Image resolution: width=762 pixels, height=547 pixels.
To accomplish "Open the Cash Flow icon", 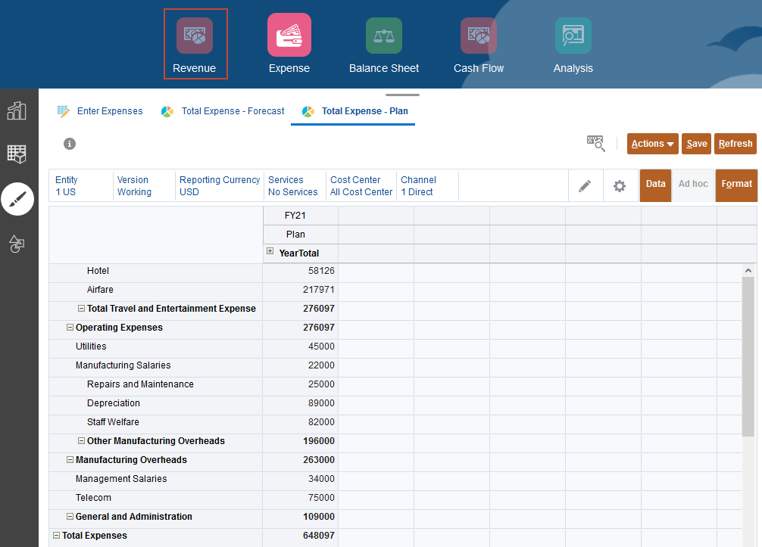I will (x=478, y=35).
